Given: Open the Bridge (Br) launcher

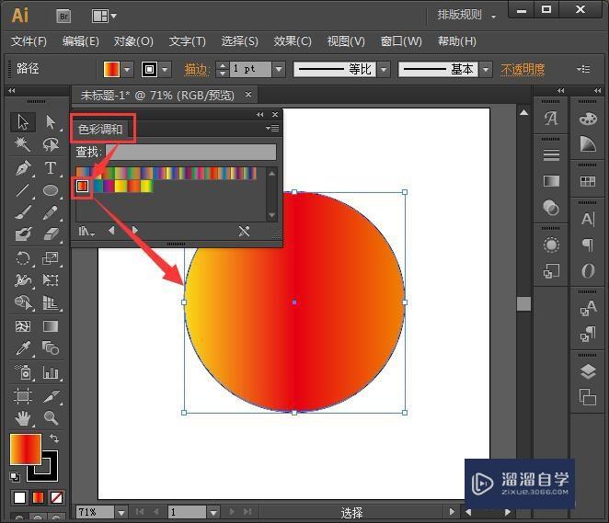Looking at the screenshot, I should (64, 16).
